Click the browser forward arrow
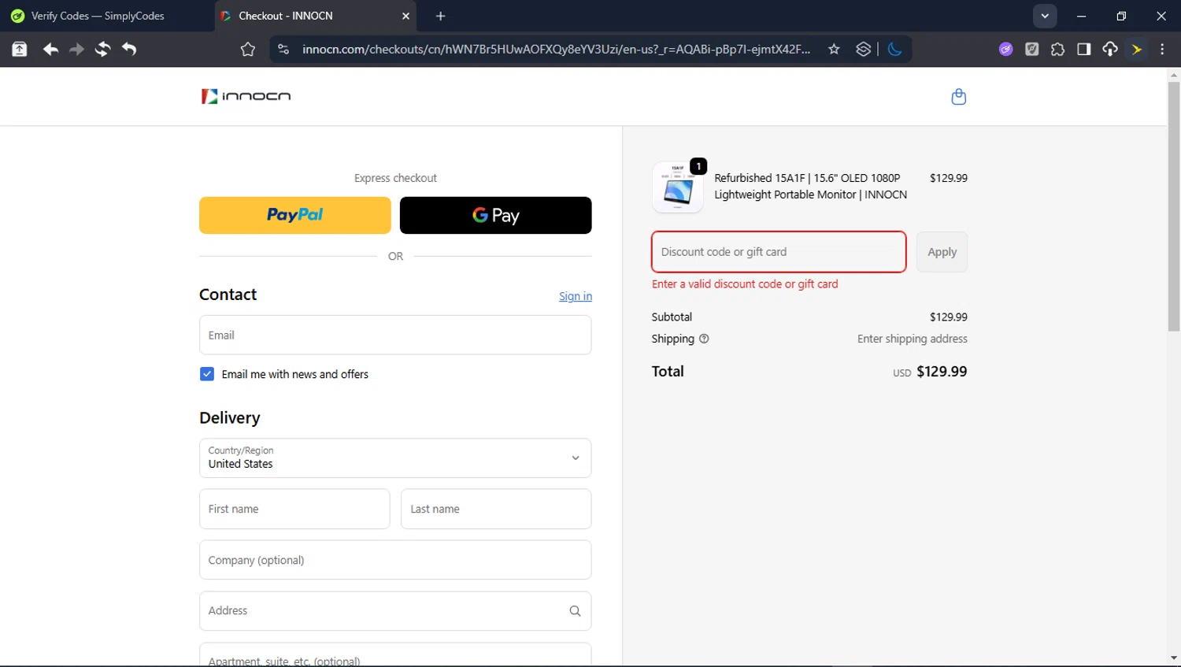This screenshot has height=667, width=1181. (x=76, y=50)
